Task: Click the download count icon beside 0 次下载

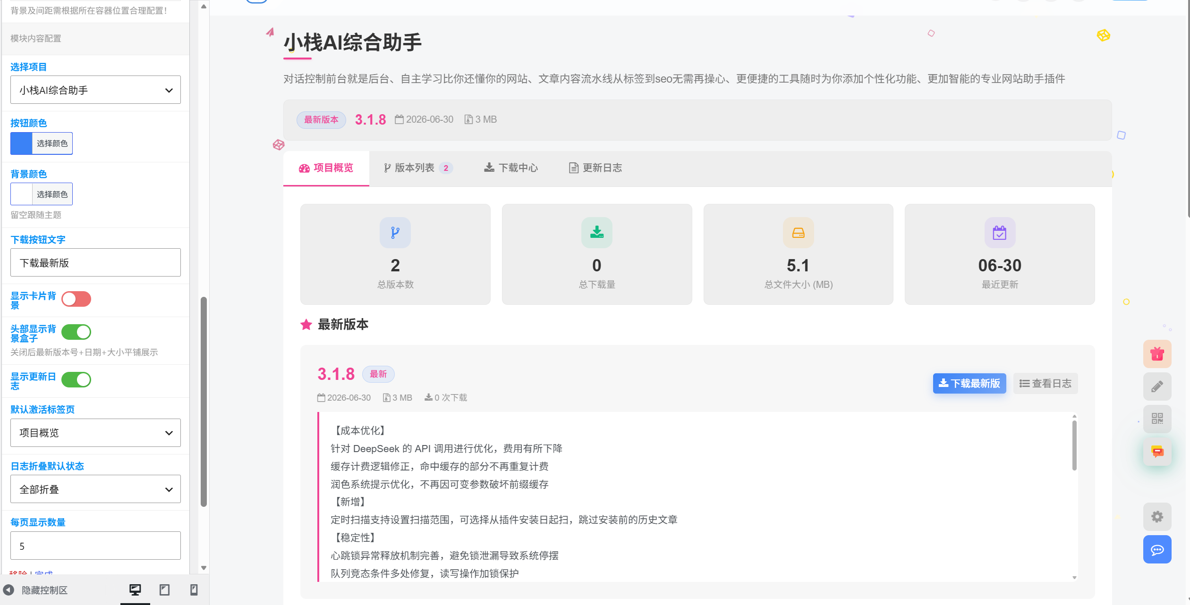Action: 428,397
